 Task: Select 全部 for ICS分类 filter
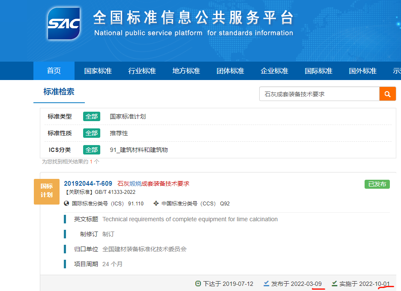click(x=91, y=150)
